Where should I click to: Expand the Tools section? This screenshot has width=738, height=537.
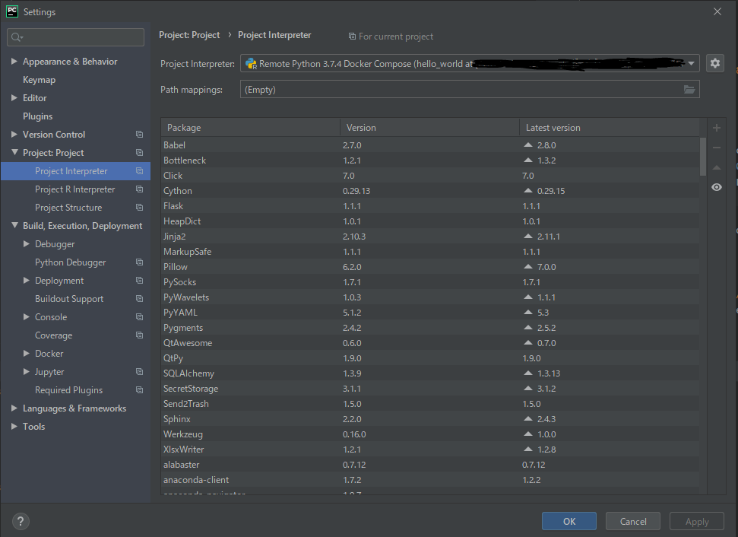[14, 426]
